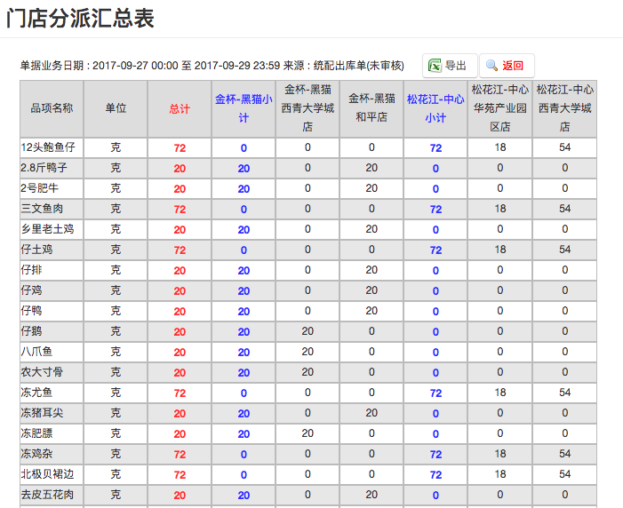Viewport: 623px width, 508px height.
Task: Select the 仔排 item name
Action: point(31,270)
